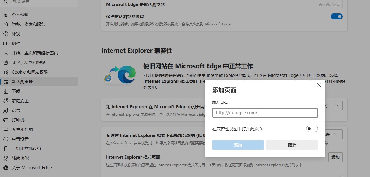This screenshot has height=177, width=370.
Task: Click the 家庭安全 family safety icon
Action: click(5, 101)
